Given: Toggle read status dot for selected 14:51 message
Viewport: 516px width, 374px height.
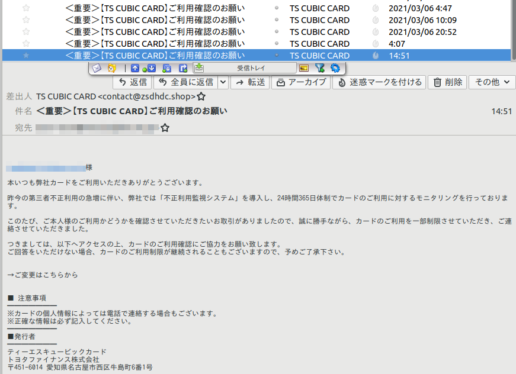Looking at the screenshot, I should (x=277, y=55).
